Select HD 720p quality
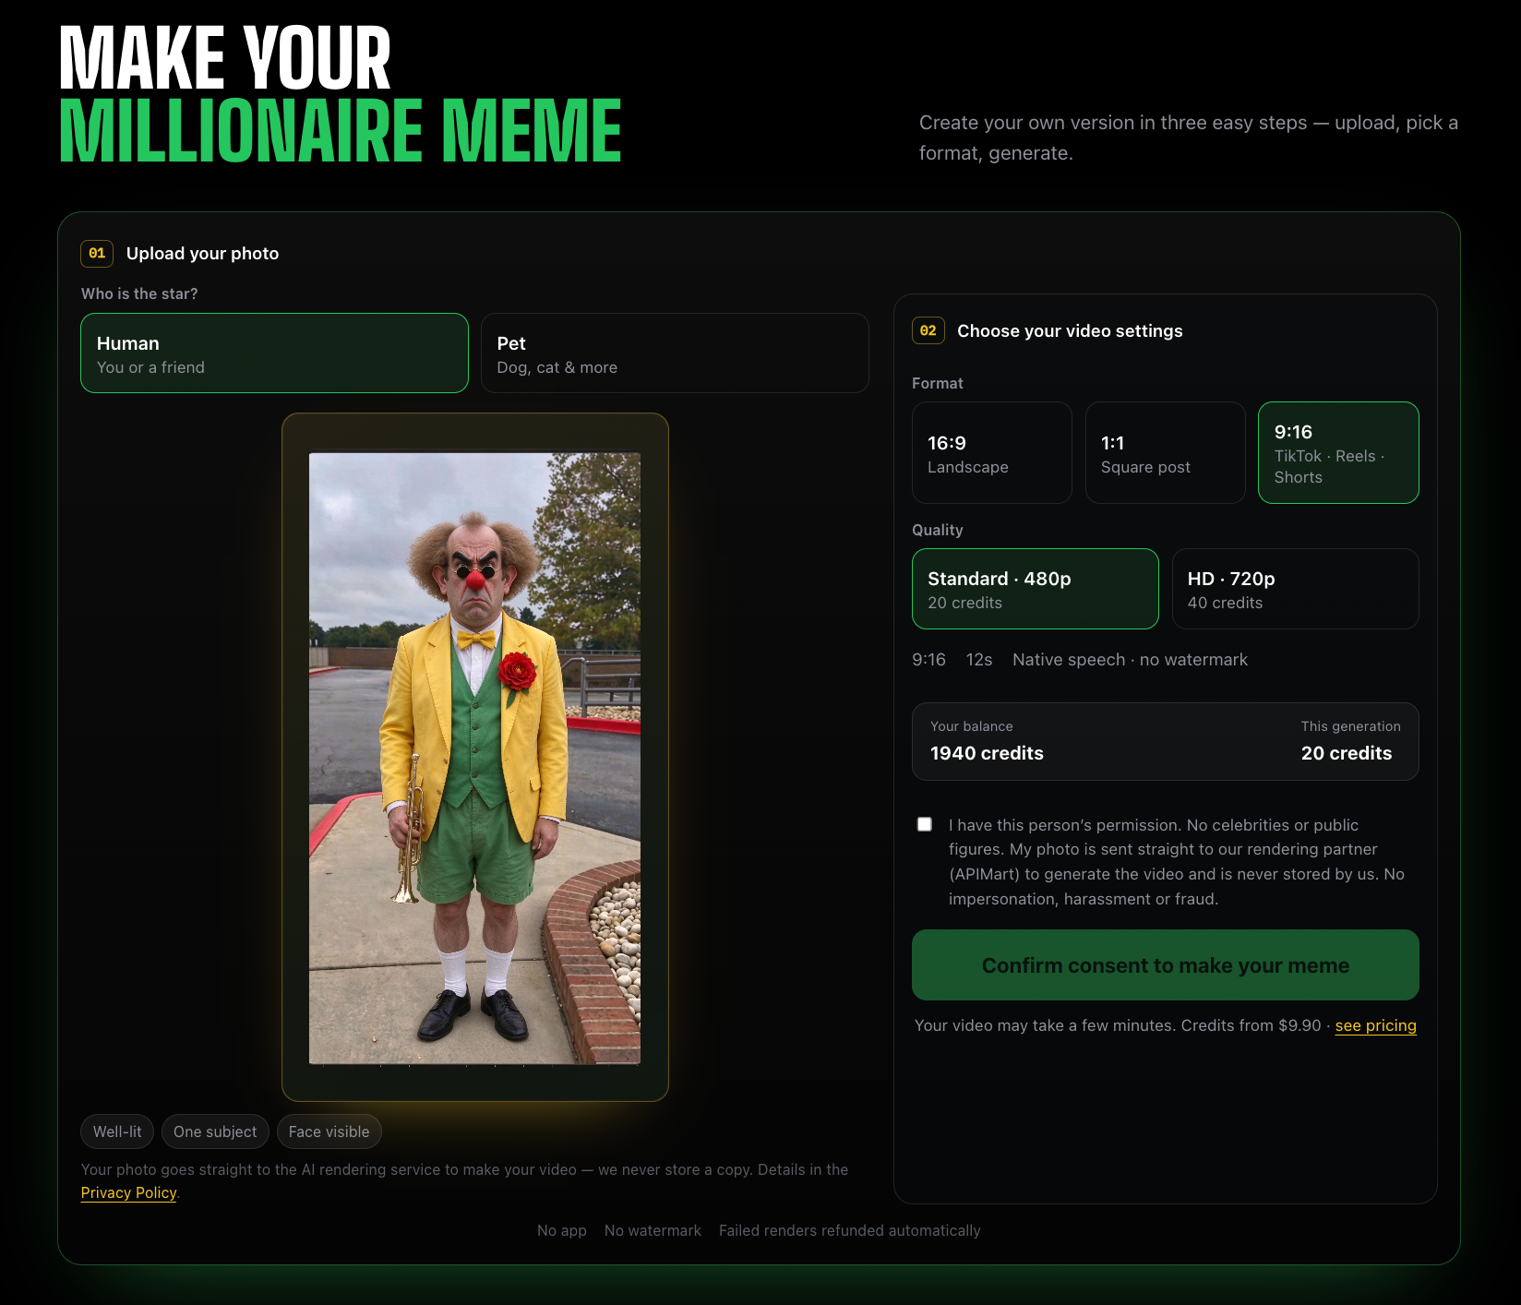1521x1305 pixels. (1295, 589)
